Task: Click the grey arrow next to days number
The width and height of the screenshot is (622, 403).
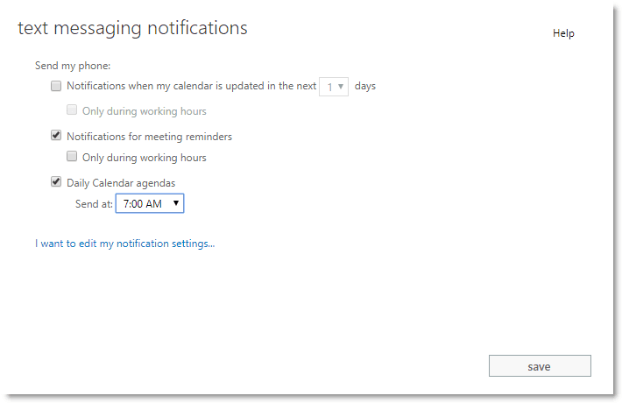Action: point(341,87)
